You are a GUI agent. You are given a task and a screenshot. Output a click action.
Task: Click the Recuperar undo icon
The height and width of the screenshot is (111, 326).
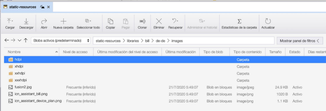174,21
